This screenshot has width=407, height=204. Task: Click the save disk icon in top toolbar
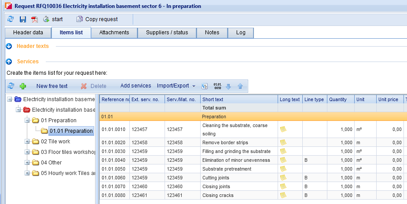coord(23,19)
